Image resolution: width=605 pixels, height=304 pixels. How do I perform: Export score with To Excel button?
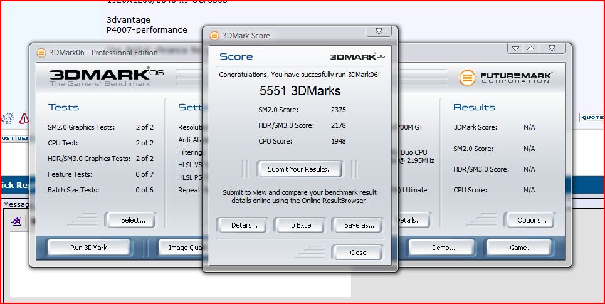tap(300, 225)
